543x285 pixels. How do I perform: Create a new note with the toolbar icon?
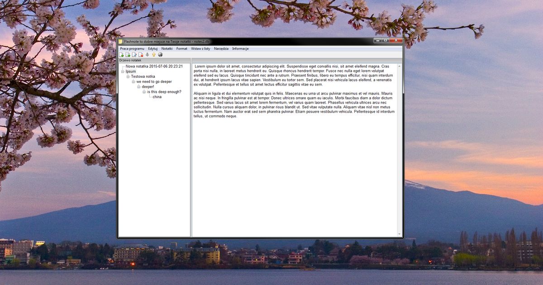[121, 55]
